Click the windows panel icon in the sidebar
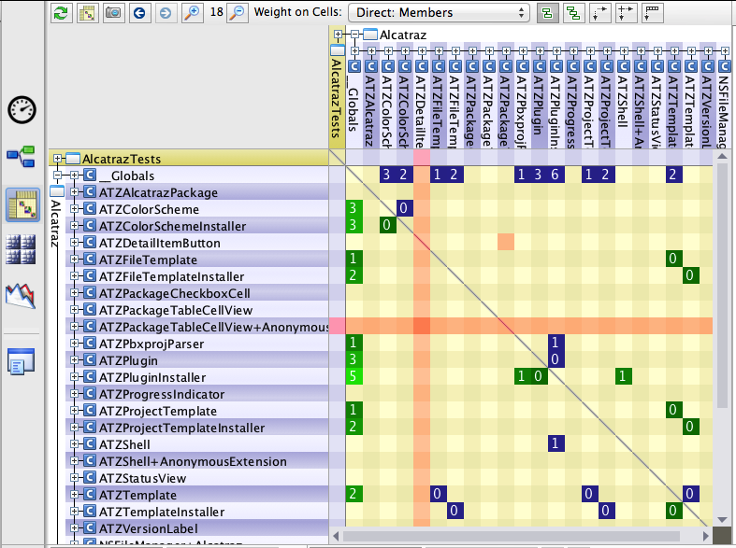The height and width of the screenshot is (548, 736). 22,360
